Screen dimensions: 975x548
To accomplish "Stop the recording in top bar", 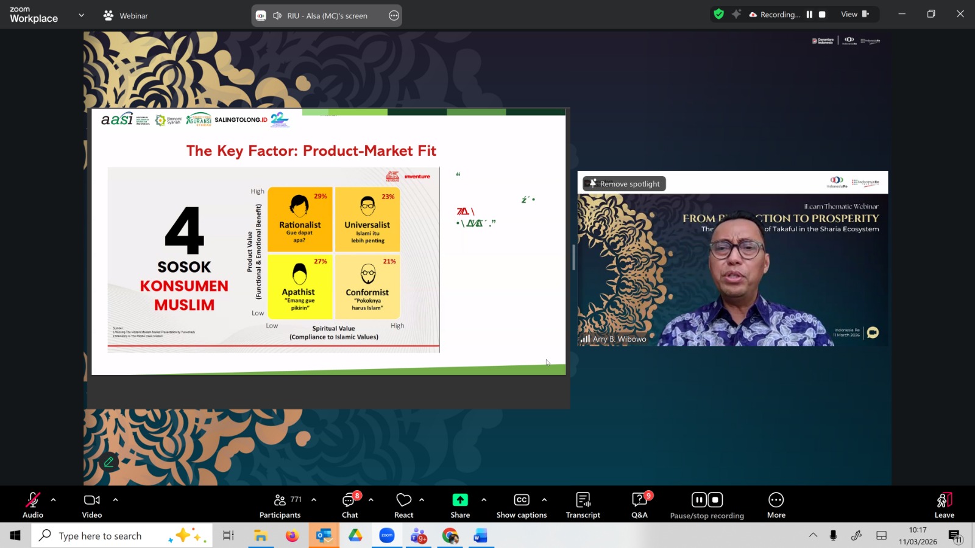I will 822,15.
